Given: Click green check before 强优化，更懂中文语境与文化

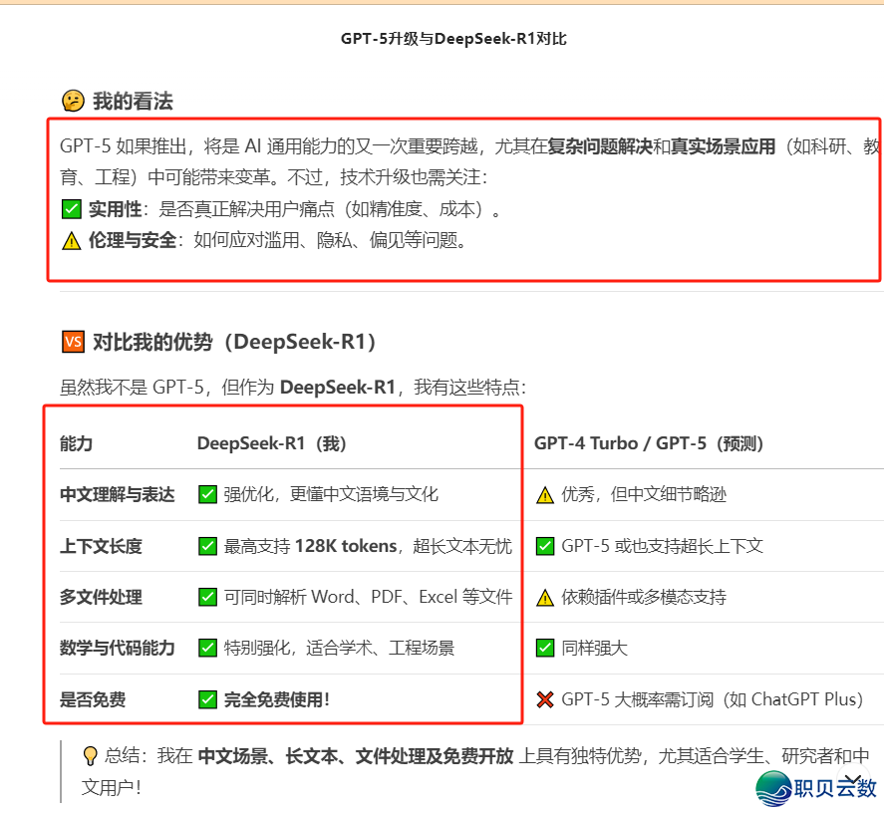Looking at the screenshot, I should click(208, 494).
